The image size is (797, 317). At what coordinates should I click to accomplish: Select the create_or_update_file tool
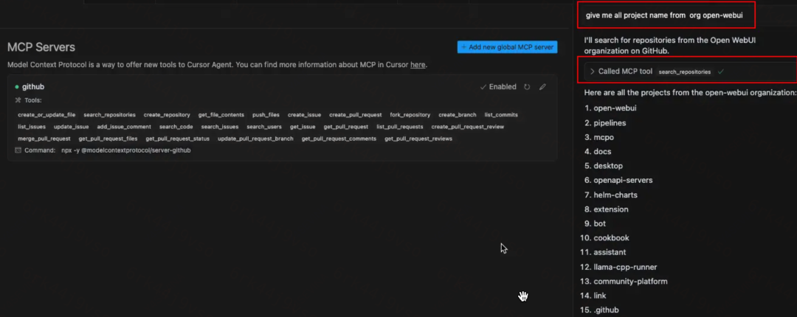coord(46,115)
